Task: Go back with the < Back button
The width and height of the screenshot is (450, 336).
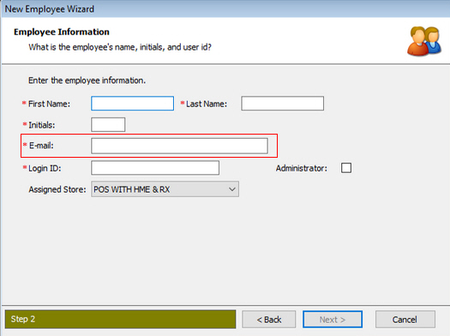Action: coord(268,320)
